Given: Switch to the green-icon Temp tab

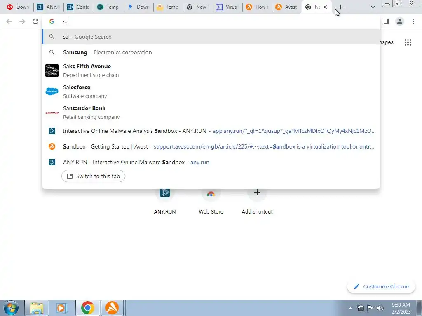Looking at the screenshot, I should click(108, 7).
